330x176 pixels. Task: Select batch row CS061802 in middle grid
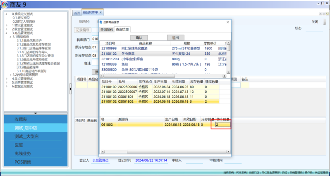160,101
